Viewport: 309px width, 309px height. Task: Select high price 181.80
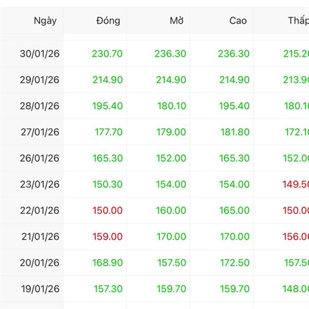pos(234,132)
